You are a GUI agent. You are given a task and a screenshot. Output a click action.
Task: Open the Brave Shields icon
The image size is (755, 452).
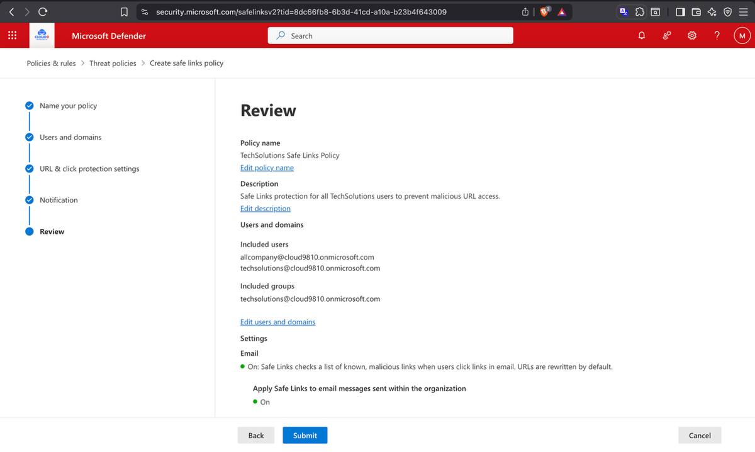pyautogui.click(x=545, y=11)
